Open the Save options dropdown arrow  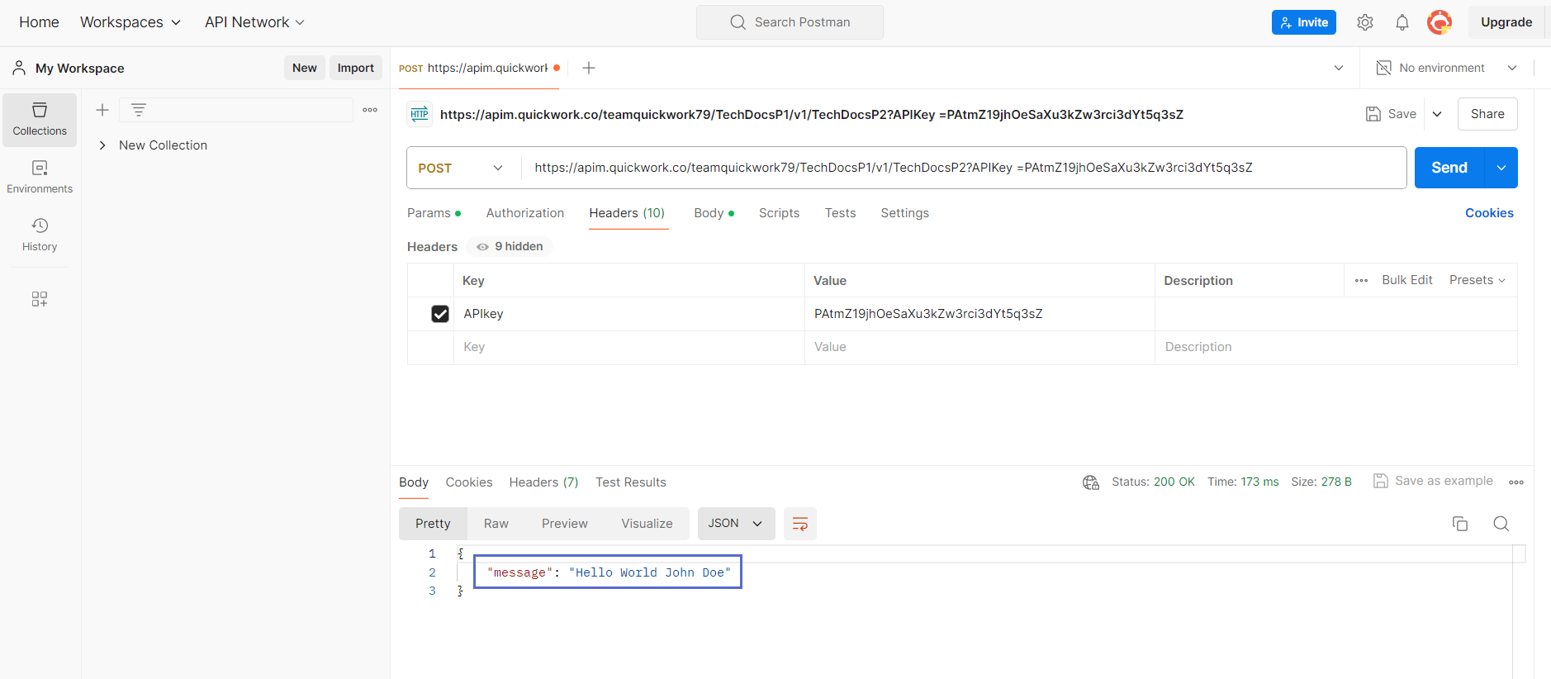click(x=1437, y=114)
